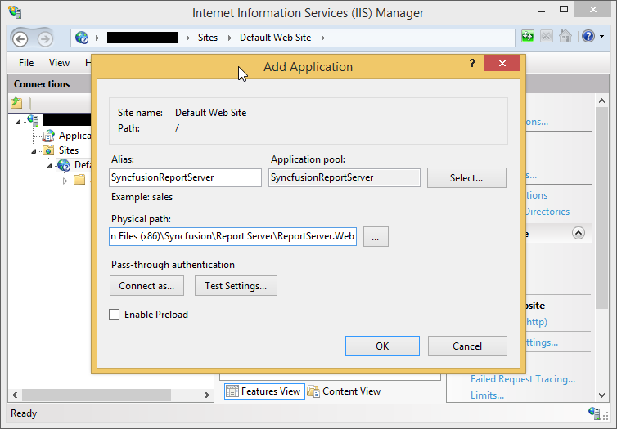Click the IIS Manager title bar icon
617x429 pixels.
15,11
